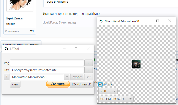This screenshot has height=105, width=178.
Task: Click the yellow Donate button
Action: [x=57, y=84]
